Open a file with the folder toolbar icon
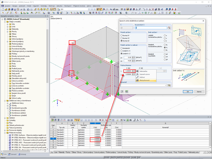 tap(6, 9)
